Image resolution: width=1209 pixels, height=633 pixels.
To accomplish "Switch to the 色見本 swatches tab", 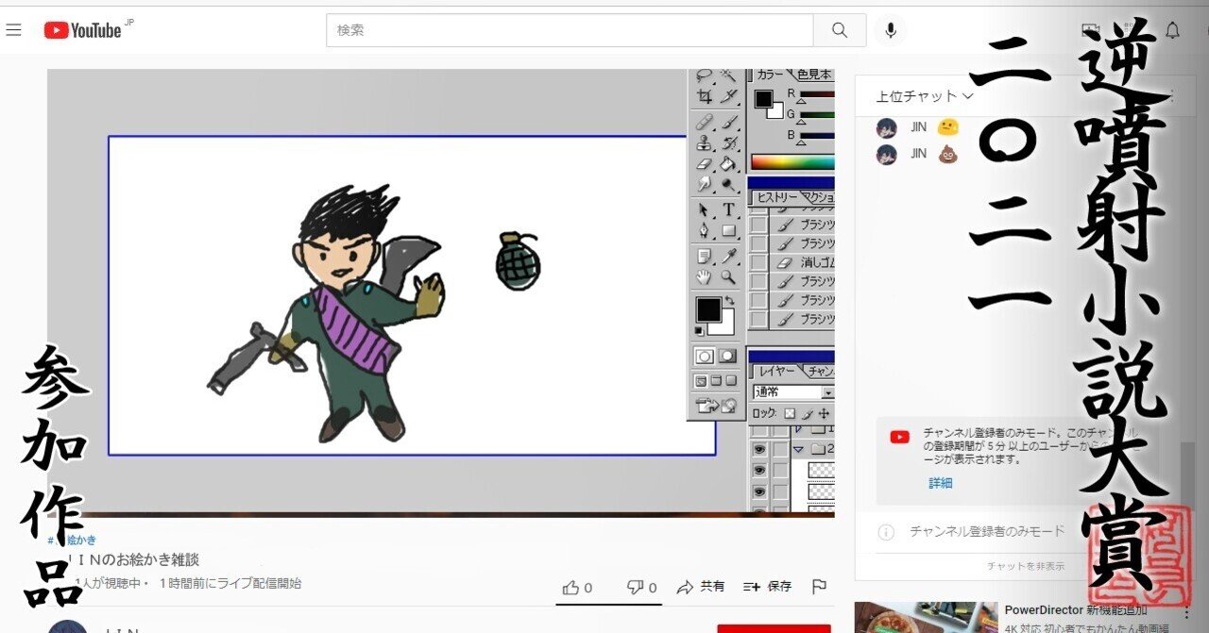I will [x=814, y=75].
